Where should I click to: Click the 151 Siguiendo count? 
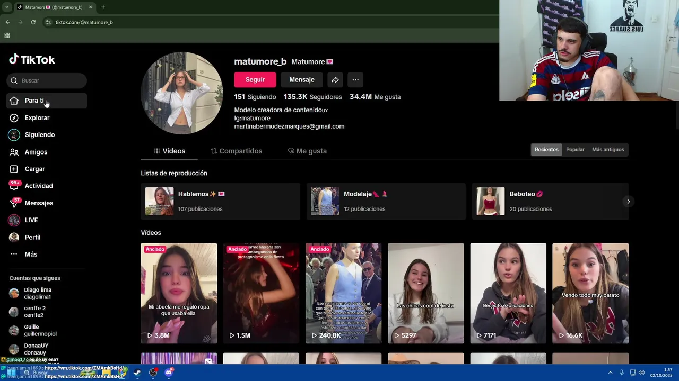click(255, 97)
